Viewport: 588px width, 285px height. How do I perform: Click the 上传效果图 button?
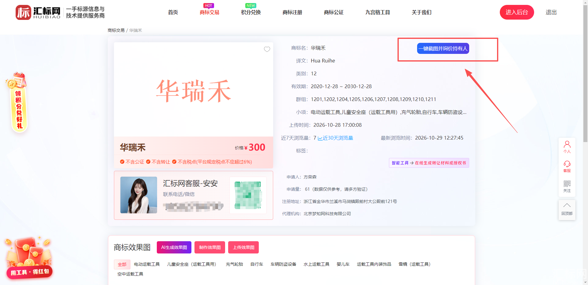point(243,247)
